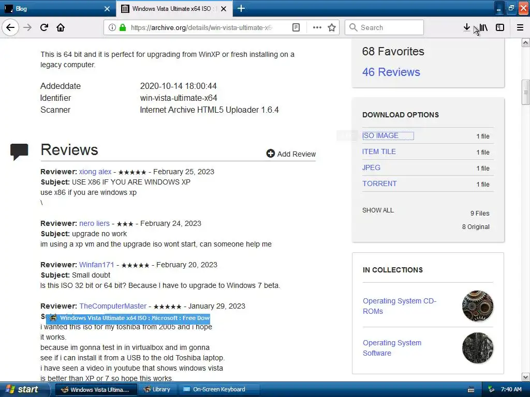Open the Library bookshelf icon
Screen dimensions: 530x397
point(483,27)
